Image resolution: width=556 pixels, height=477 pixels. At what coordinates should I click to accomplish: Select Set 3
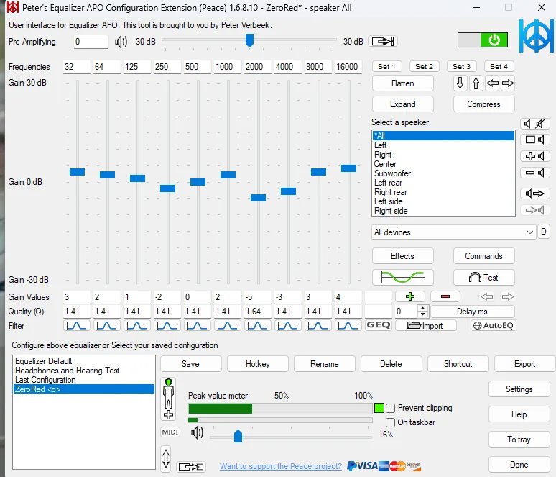coord(461,66)
